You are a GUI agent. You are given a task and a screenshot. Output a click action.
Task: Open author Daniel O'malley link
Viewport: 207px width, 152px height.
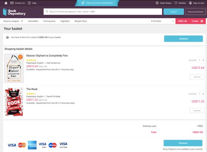click(53, 96)
